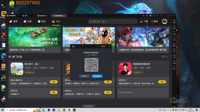Click the 减量 volume down sidebar icon
200x112 pixels.
[174, 33]
